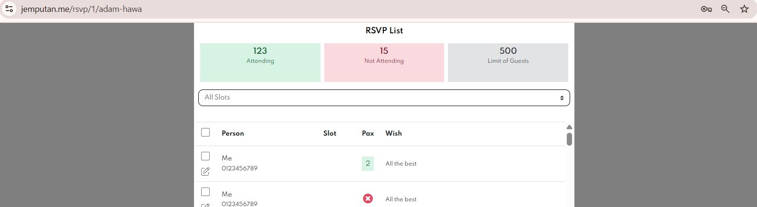Screen dimensions: 757x207
Task: Click the red not-attending X icon
Action: [x=368, y=198]
